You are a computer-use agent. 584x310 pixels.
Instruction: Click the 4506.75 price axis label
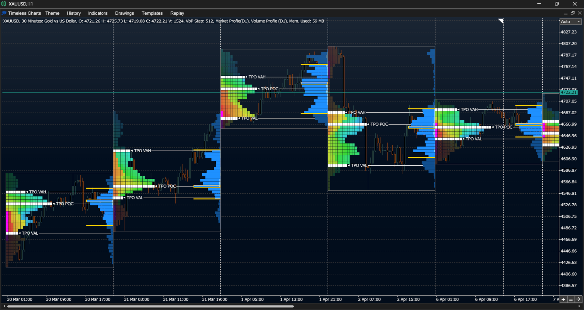[569, 217]
